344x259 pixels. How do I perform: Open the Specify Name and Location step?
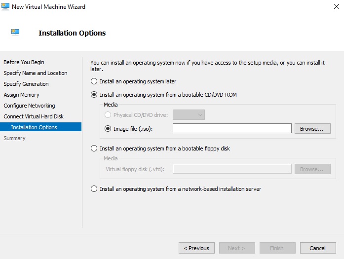click(x=36, y=73)
